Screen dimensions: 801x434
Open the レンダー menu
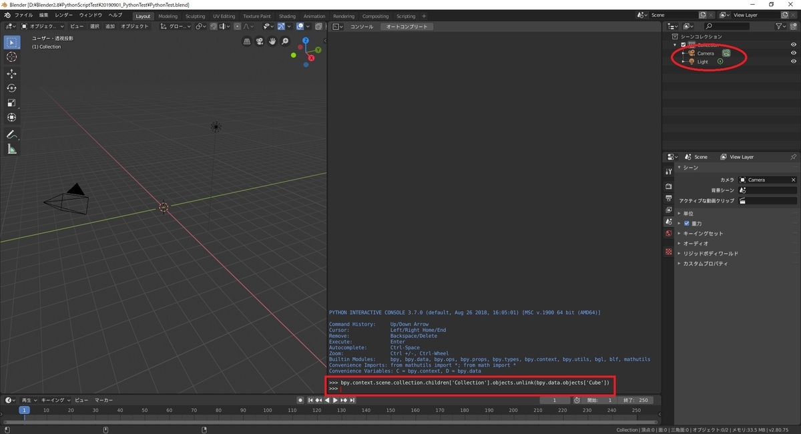pos(64,15)
